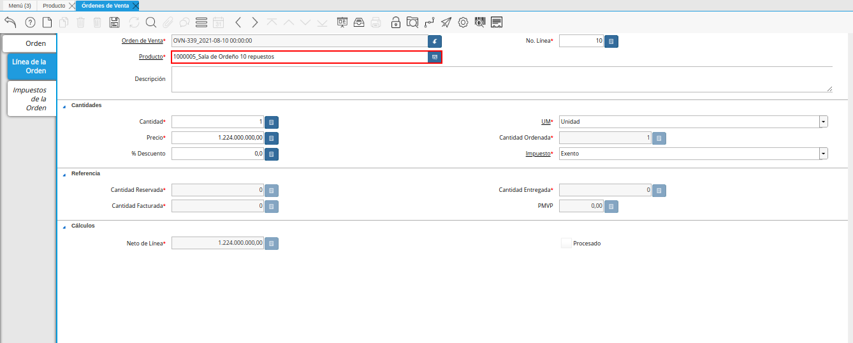The height and width of the screenshot is (343, 853).
Task: Jump to the first record icon
Action: tap(272, 22)
